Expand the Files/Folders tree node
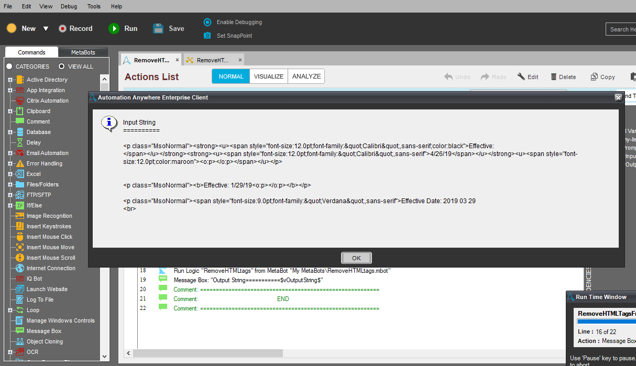The width and height of the screenshot is (636, 366). click(x=10, y=184)
